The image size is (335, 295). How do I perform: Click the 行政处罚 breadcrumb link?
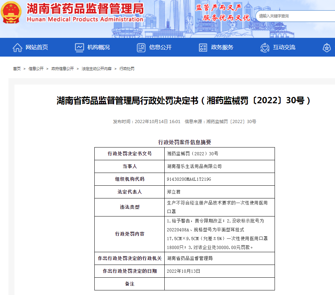127,69
